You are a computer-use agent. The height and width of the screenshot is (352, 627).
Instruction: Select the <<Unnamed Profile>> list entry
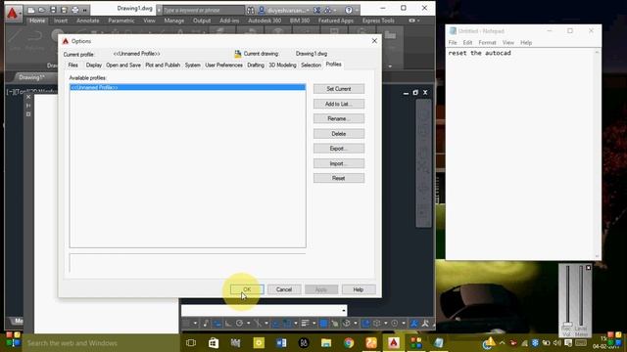pyautogui.click(x=187, y=87)
